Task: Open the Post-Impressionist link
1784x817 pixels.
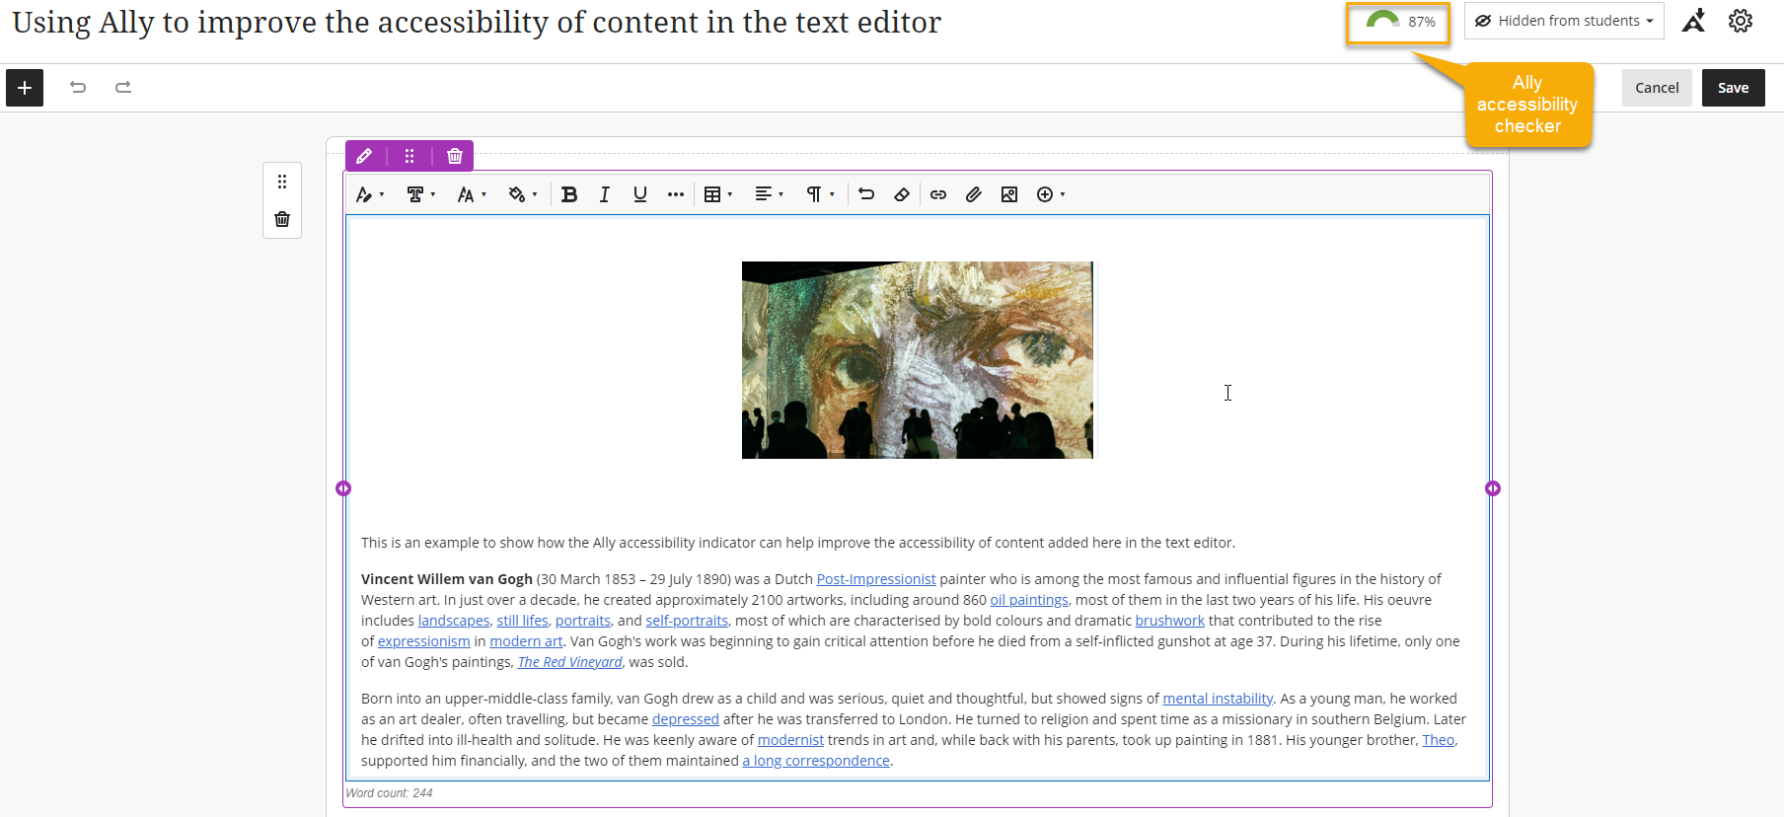Action: [x=876, y=579]
